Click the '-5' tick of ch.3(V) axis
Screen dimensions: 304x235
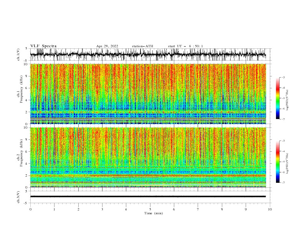pyautogui.click(x=26, y=203)
